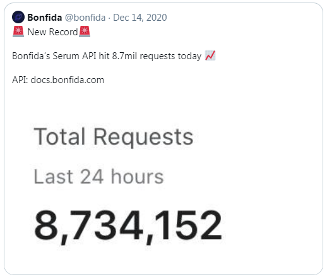Click the Dec 14, 2020 timestamp
Viewport: 327px width, 277px height.
click(140, 18)
